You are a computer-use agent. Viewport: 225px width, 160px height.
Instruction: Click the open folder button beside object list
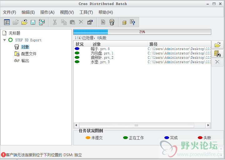click(x=217, y=45)
